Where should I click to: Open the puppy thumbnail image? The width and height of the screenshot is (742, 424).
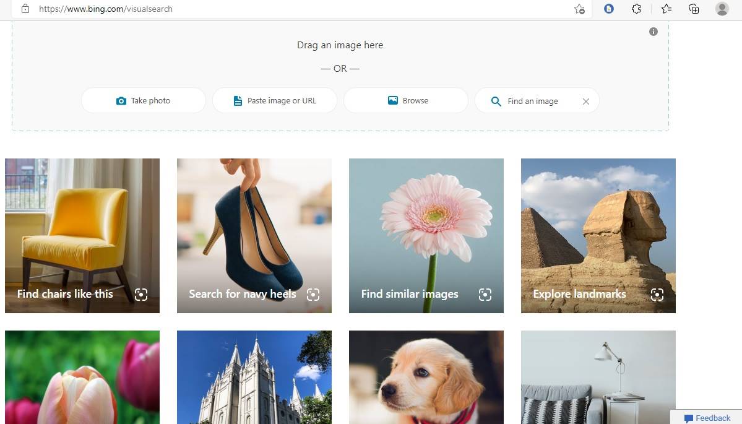[x=426, y=377]
